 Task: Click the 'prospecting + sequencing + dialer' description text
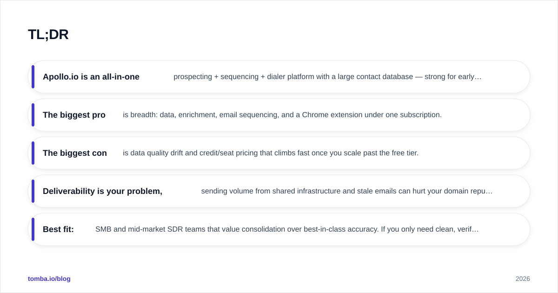(x=327, y=77)
